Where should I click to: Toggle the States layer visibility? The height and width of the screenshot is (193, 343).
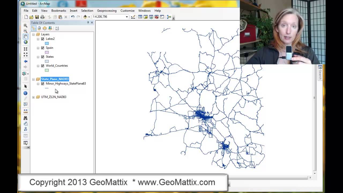[42, 57]
